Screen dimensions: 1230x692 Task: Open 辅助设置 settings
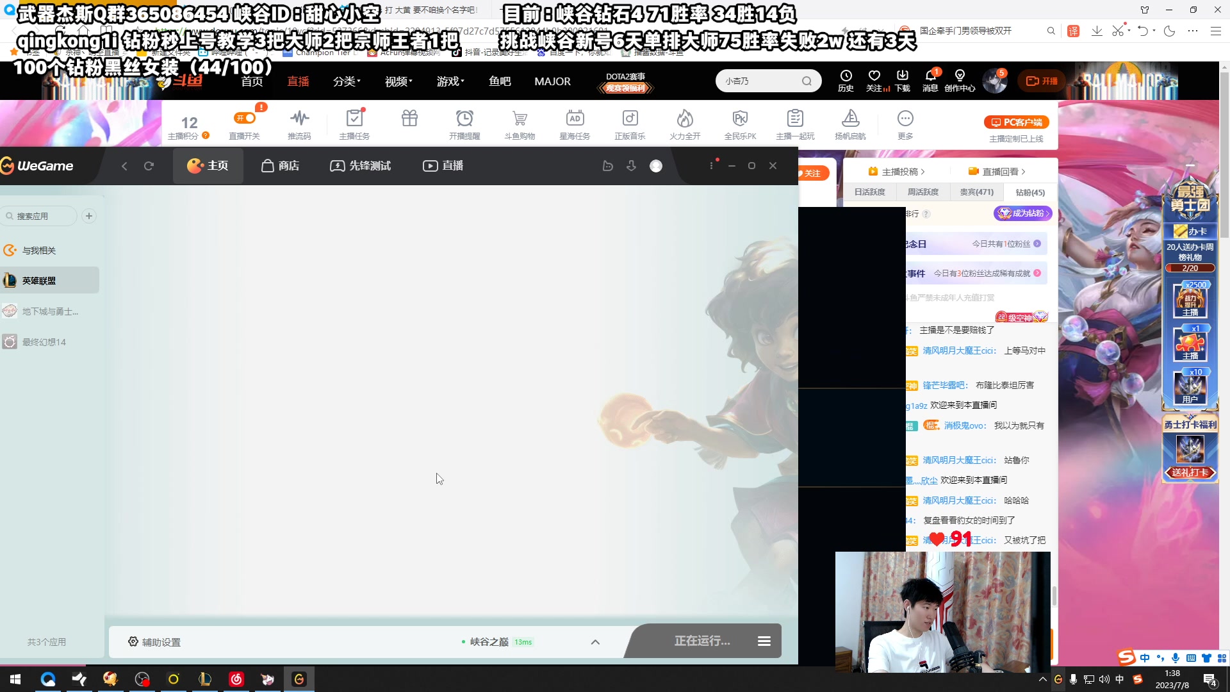[x=154, y=642]
